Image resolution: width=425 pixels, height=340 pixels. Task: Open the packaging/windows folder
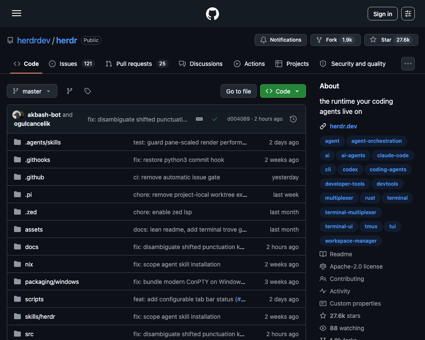coord(52,282)
